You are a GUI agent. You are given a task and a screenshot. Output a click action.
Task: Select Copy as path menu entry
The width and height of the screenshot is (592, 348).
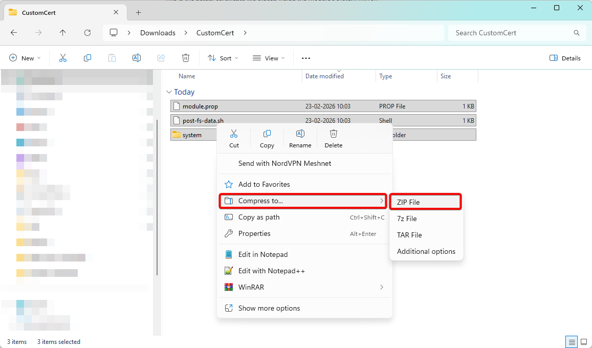[x=259, y=217]
